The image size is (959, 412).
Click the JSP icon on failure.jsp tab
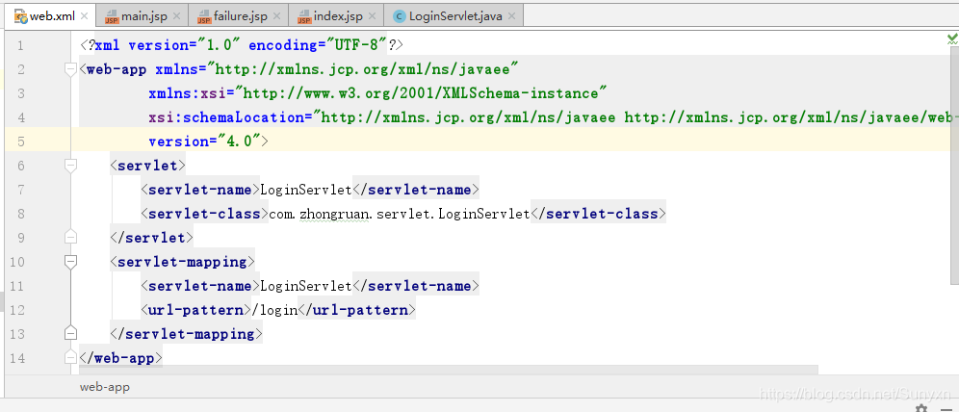[x=204, y=16]
